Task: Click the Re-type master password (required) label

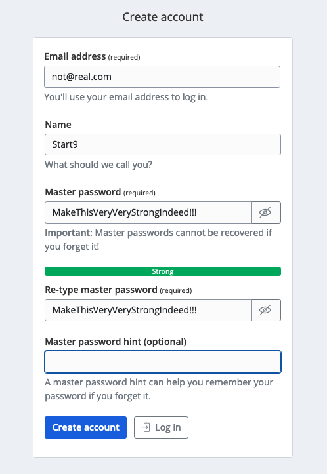Action: click(118, 290)
